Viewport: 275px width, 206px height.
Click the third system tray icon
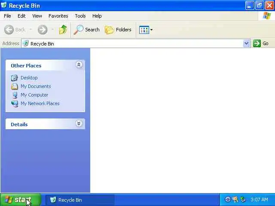pos(243,199)
